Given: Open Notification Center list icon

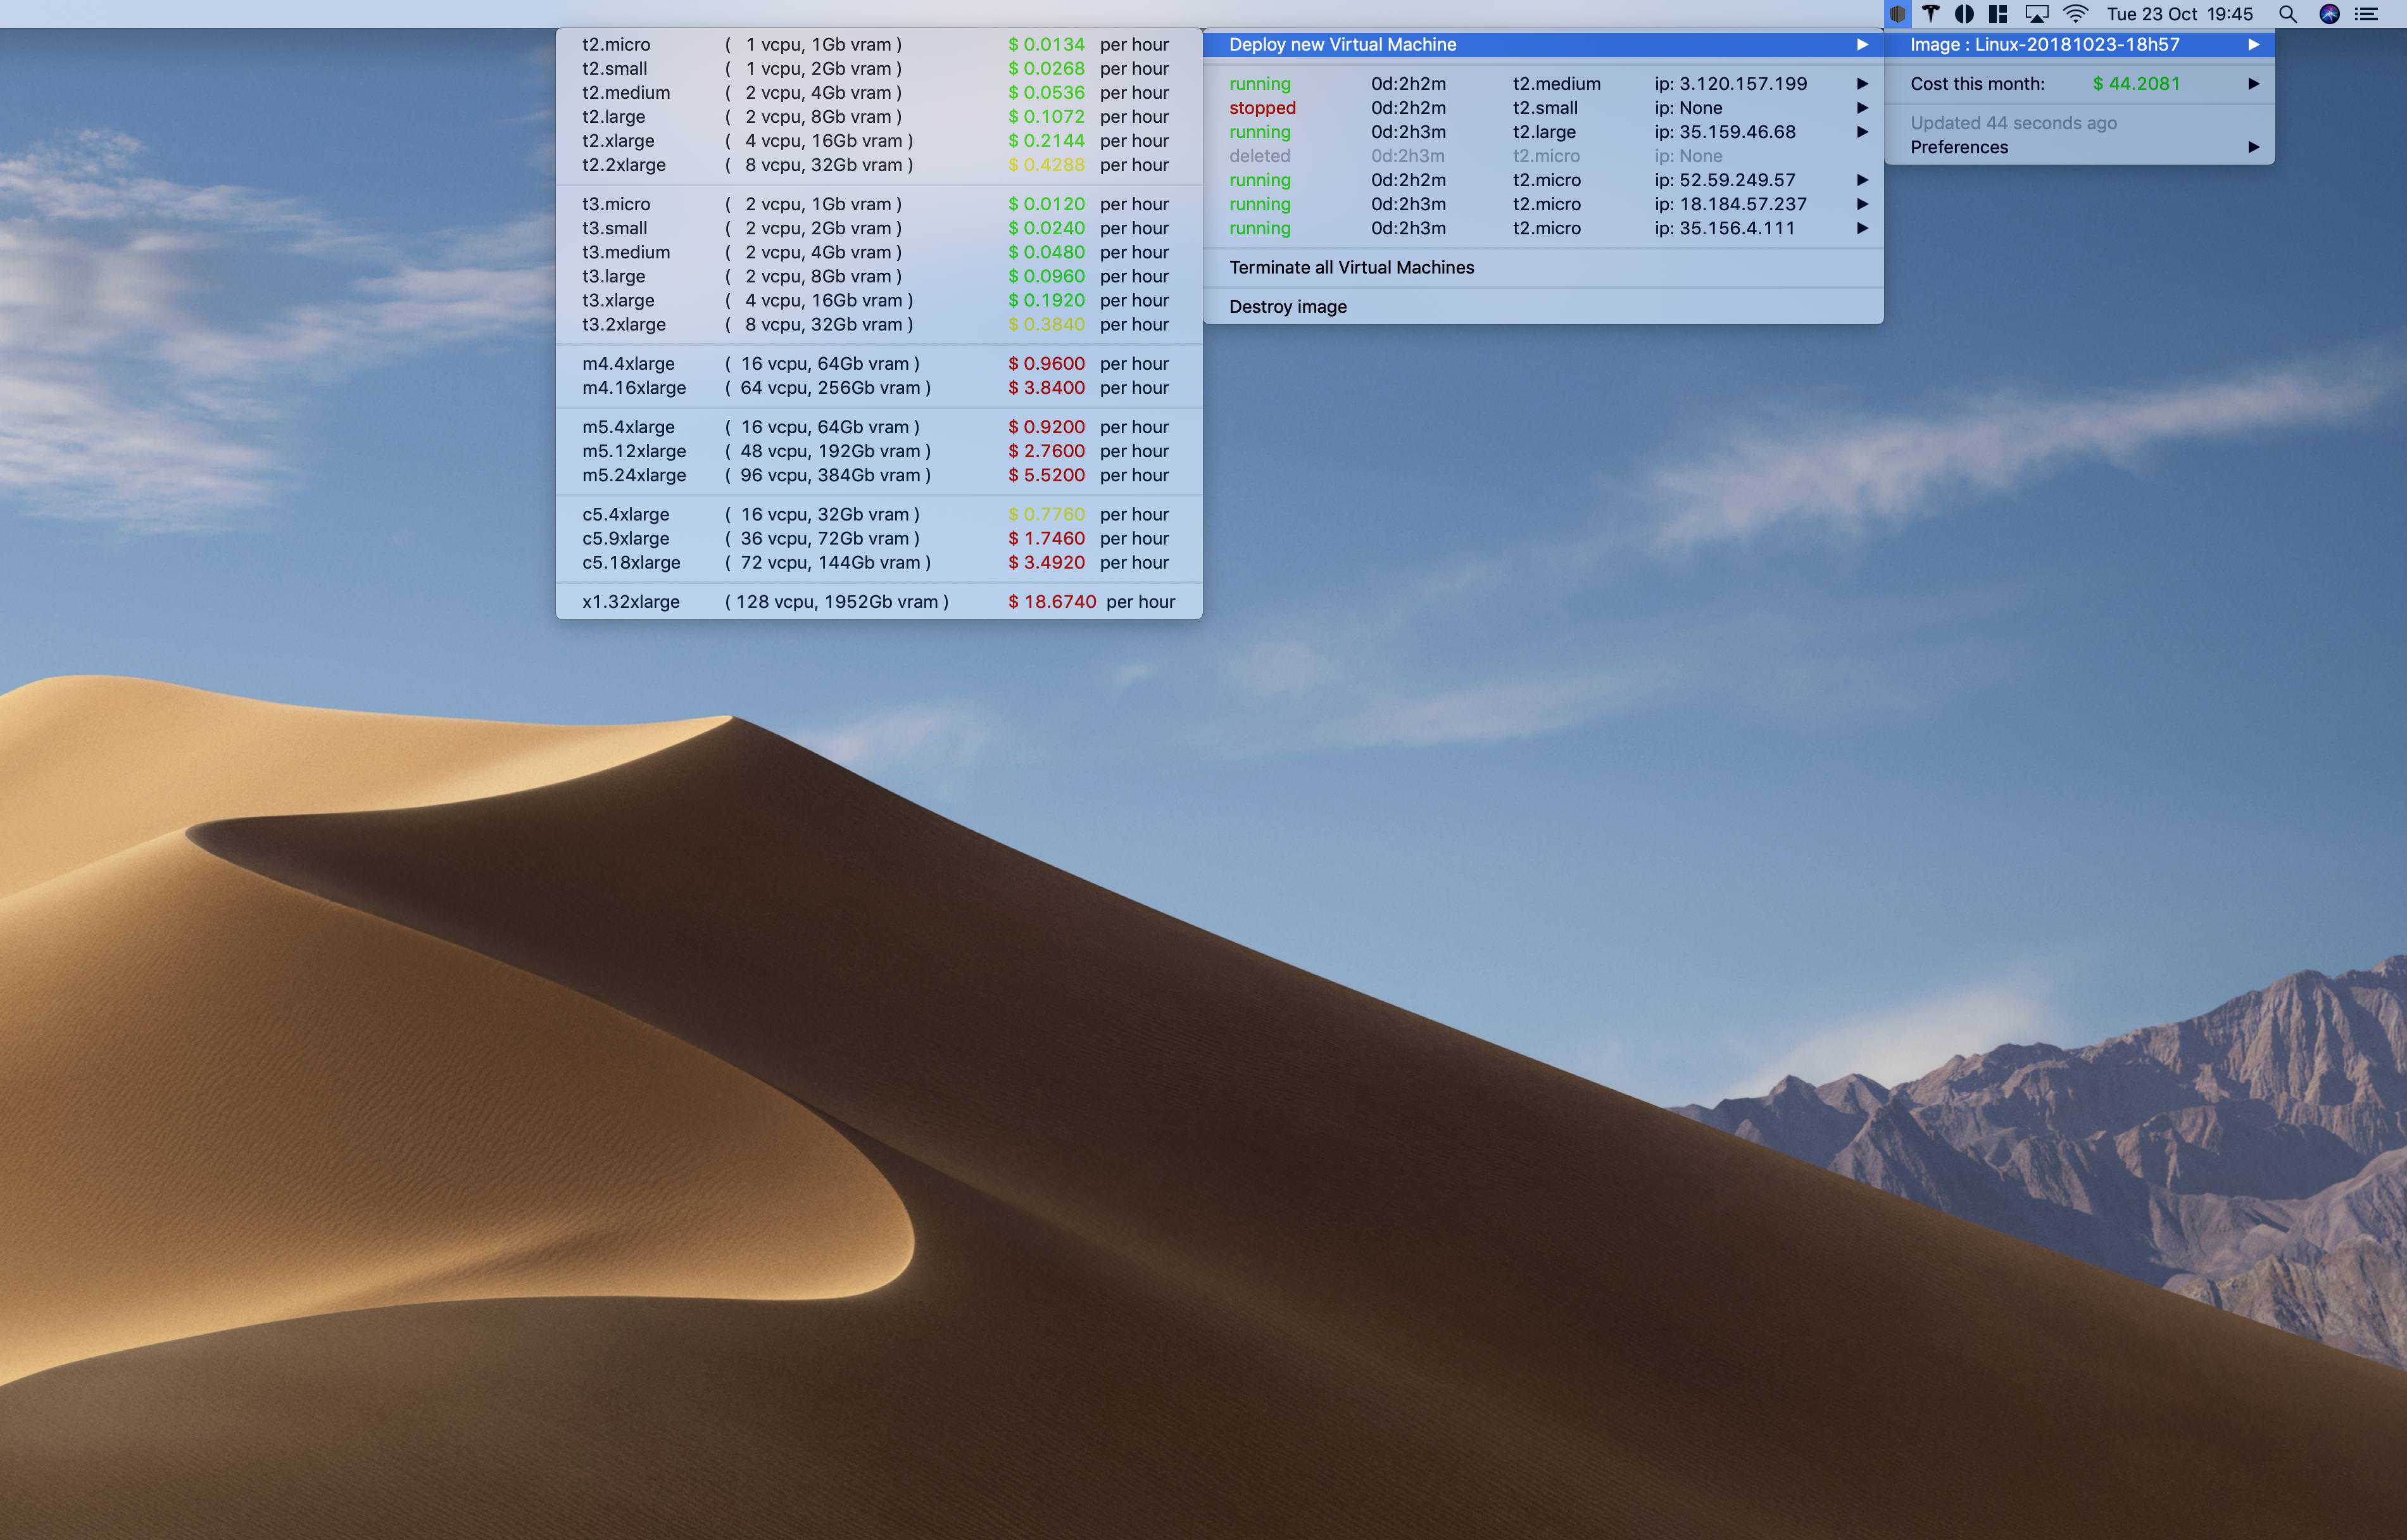Looking at the screenshot, I should point(2366,14).
